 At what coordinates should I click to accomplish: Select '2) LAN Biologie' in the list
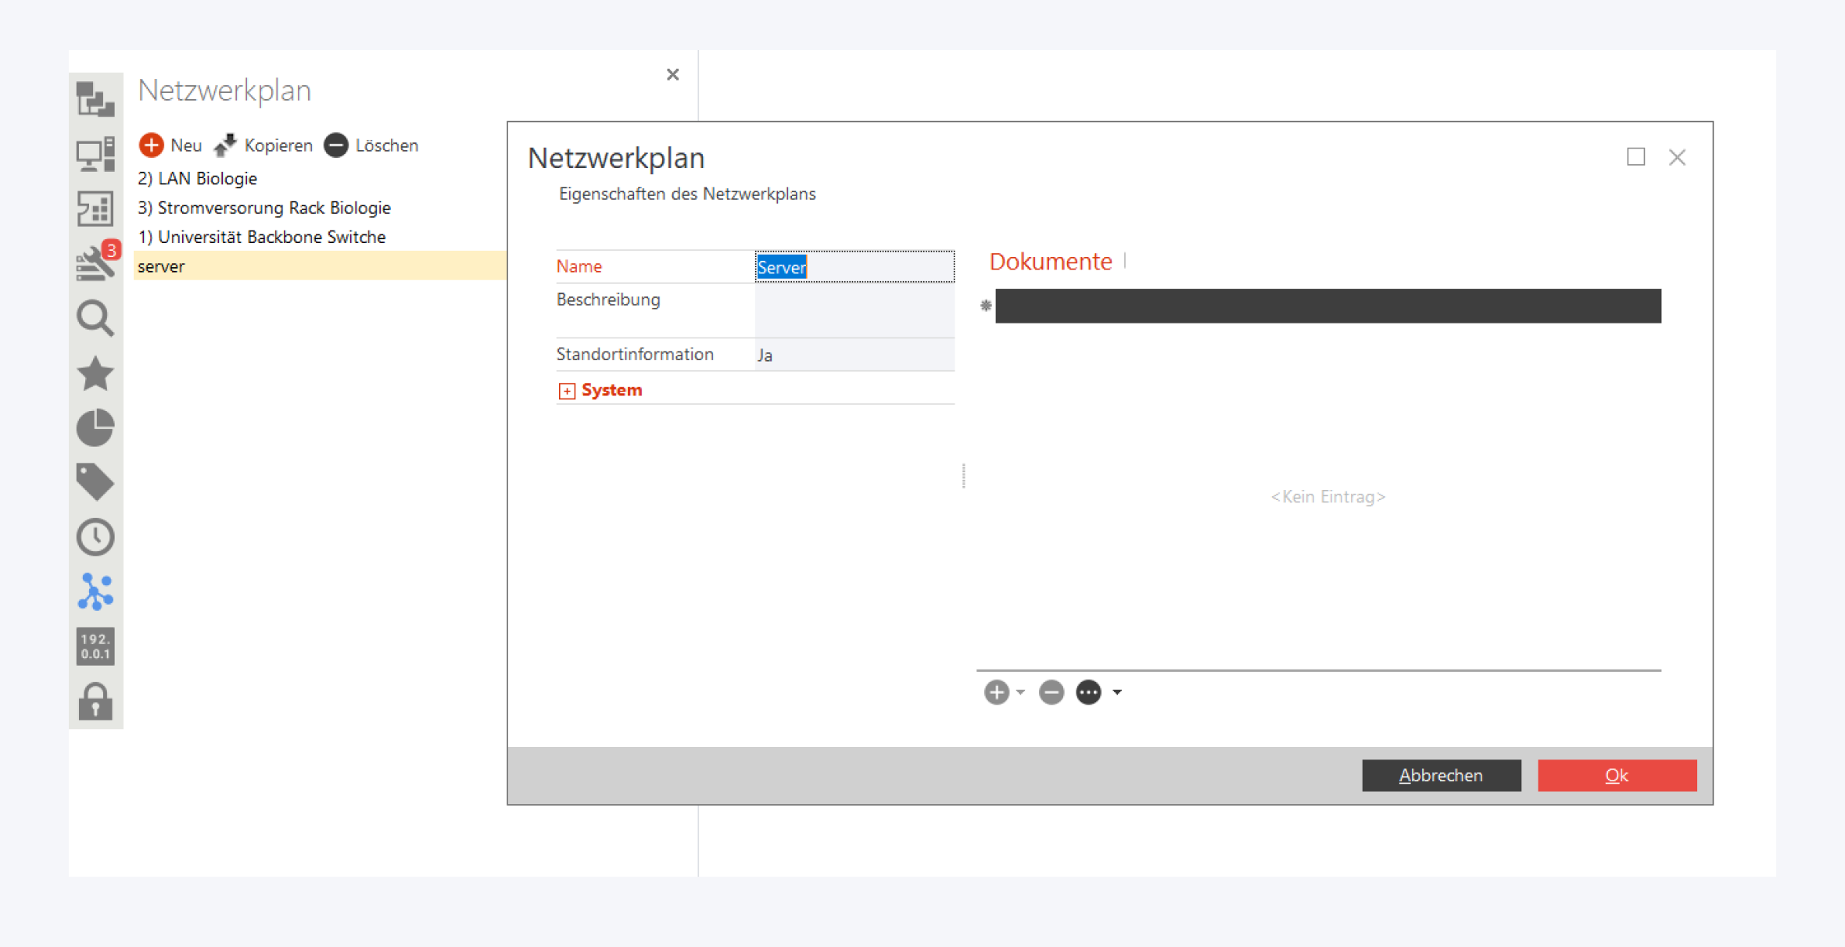pos(198,178)
